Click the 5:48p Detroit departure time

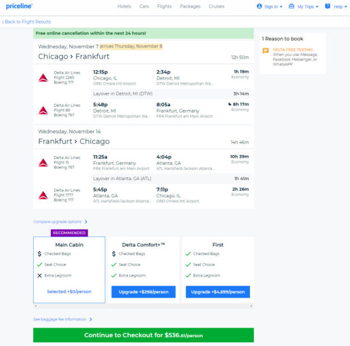coord(101,104)
